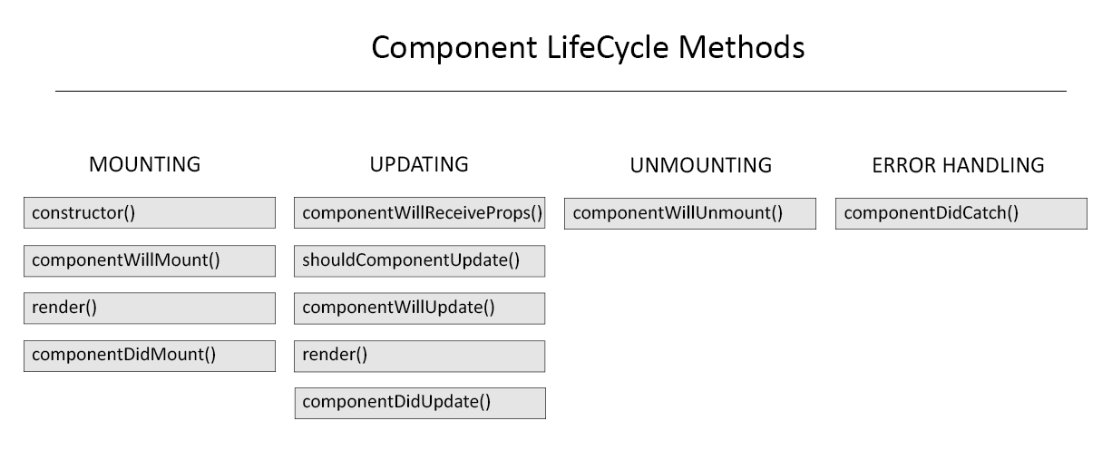This screenshot has height=460, width=1112.
Task: Select the shouldComponentUpdate() box
Action: 420,260
